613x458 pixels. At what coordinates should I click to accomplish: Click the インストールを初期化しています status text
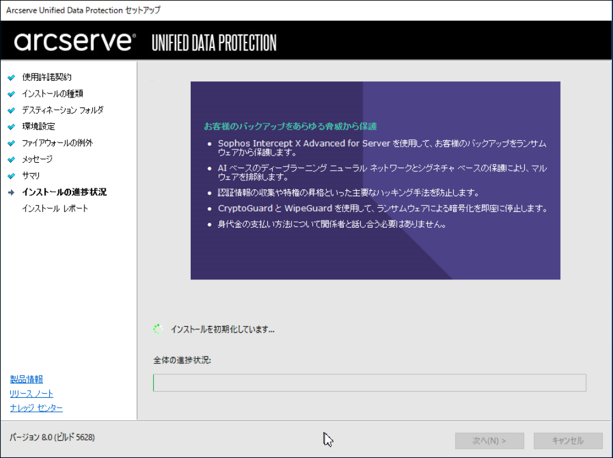pyautogui.click(x=222, y=329)
